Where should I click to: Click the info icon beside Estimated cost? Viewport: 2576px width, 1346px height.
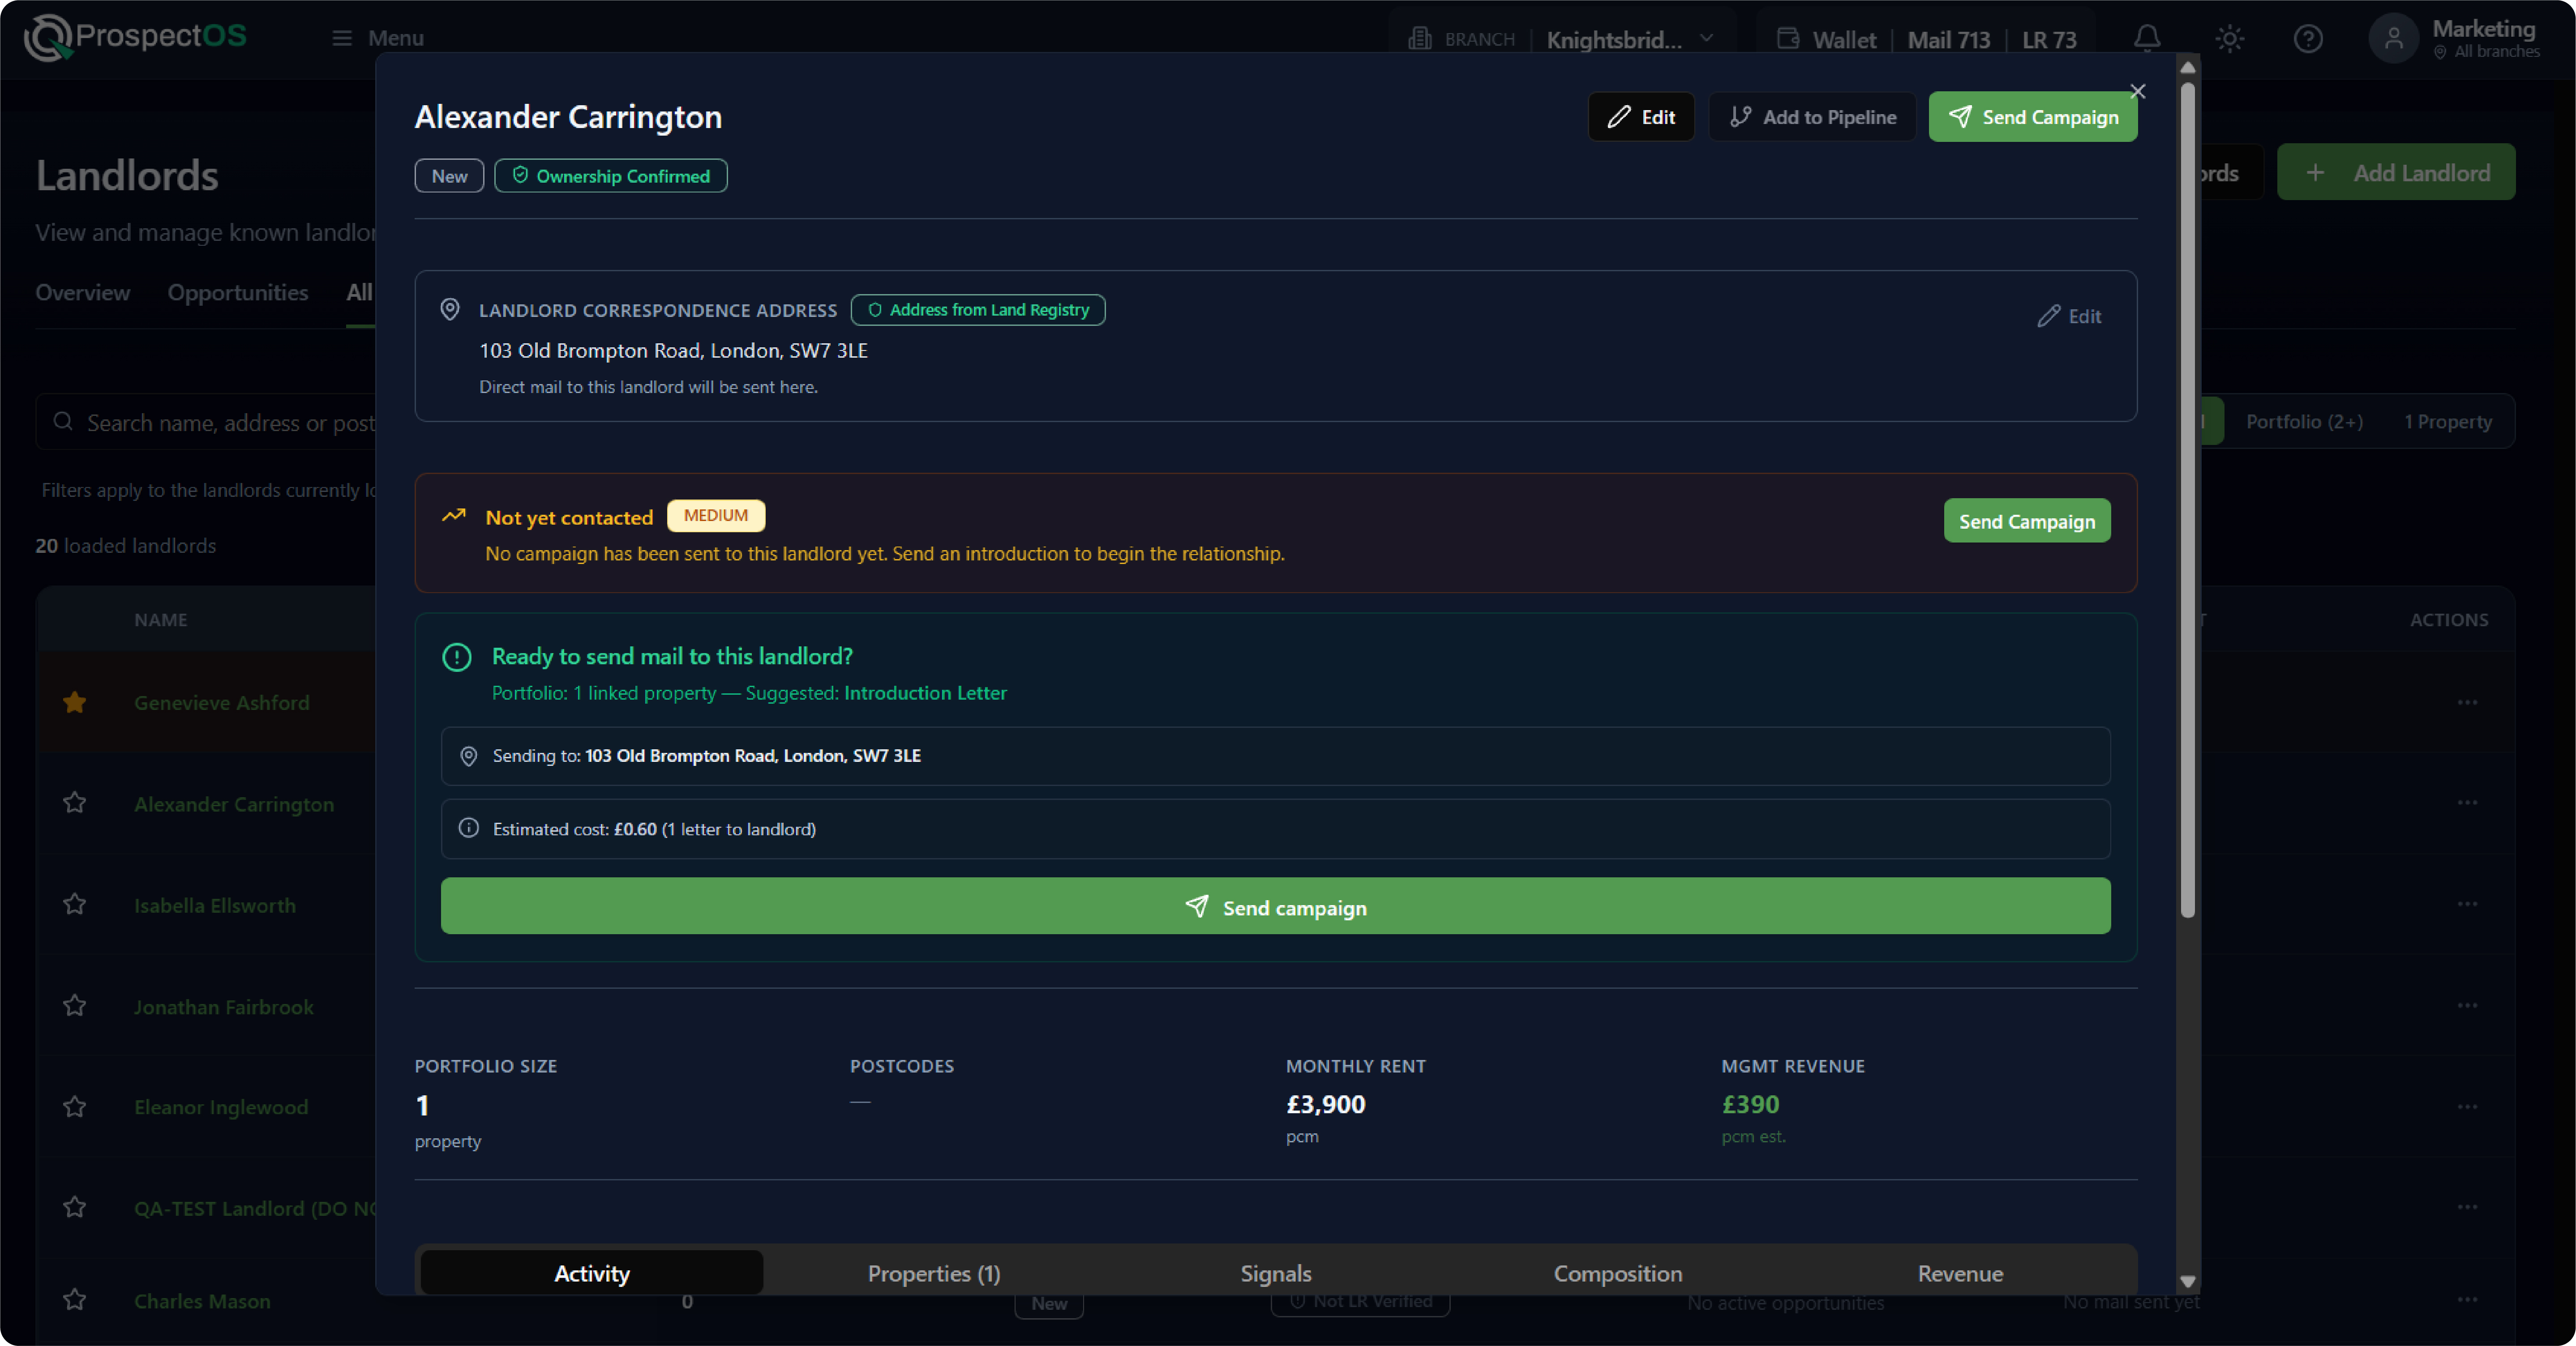468,828
